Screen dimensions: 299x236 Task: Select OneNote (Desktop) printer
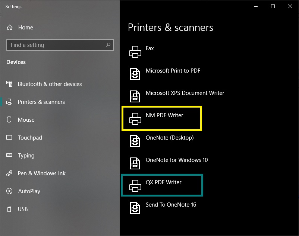(162, 141)
